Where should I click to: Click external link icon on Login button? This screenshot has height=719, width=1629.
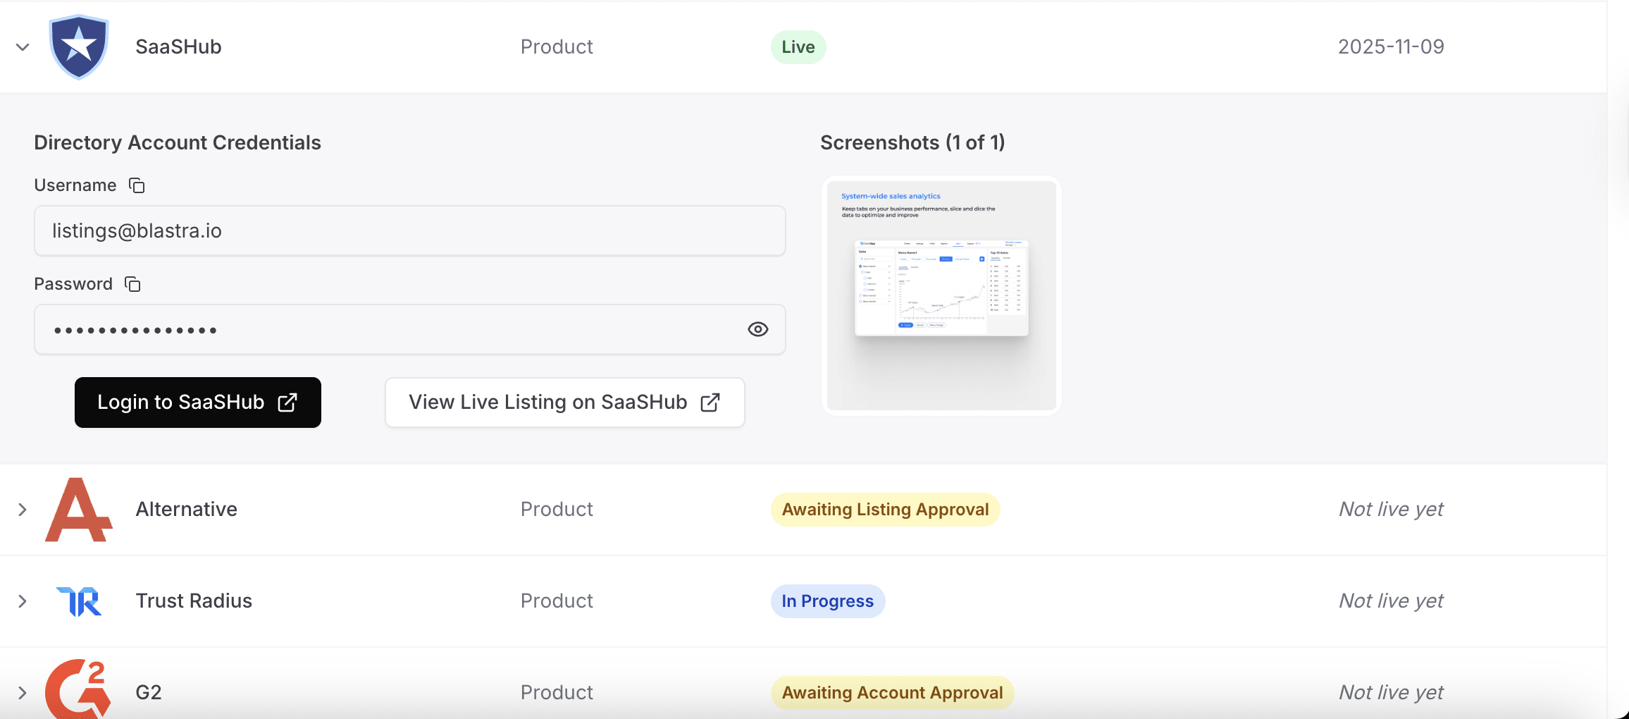click(x=287, y=402)
